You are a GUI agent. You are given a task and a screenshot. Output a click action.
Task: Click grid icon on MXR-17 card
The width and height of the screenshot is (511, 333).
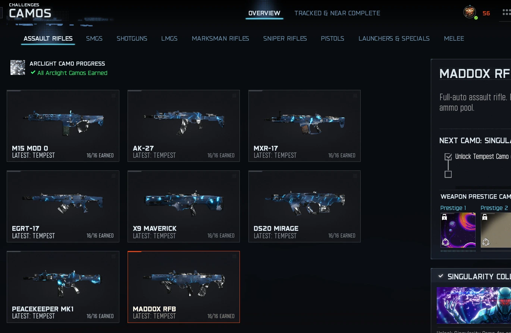pos(355,95)
